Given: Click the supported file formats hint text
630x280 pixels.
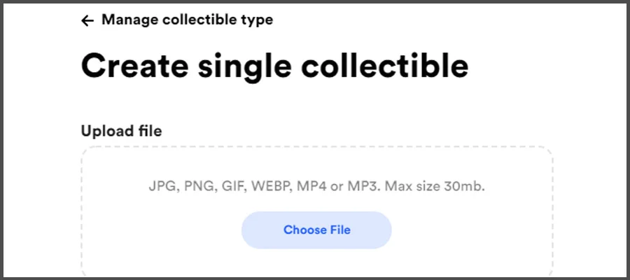Looking at the screenshot, I should pyautogui.click(x=316, y=187).
